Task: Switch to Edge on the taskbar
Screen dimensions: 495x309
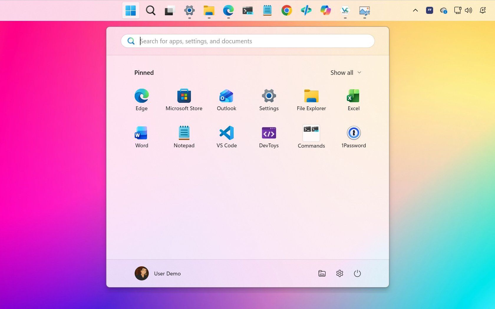Action: [x=228, y=11]
